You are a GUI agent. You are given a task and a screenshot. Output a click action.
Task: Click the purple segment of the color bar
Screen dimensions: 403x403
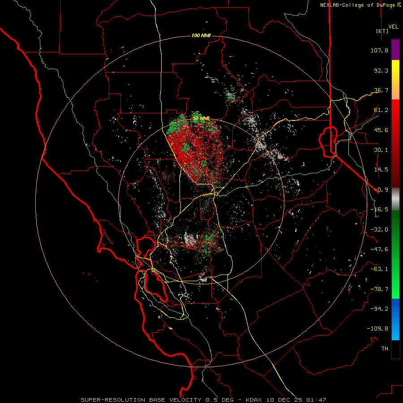[x=395, y=50]
